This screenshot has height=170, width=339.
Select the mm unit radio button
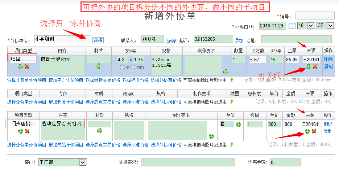pyautogui.click(x=133, y=67)
